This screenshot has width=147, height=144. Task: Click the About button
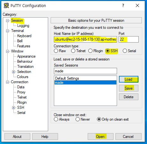click(17, 137)
